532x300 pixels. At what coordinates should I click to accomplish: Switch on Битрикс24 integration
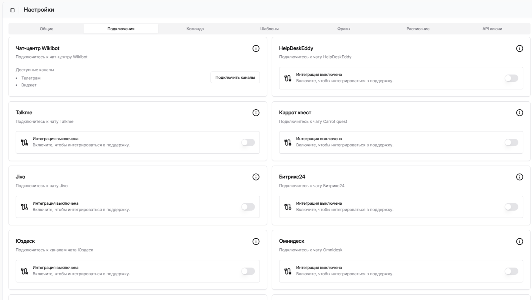click(x=511, y=207)
